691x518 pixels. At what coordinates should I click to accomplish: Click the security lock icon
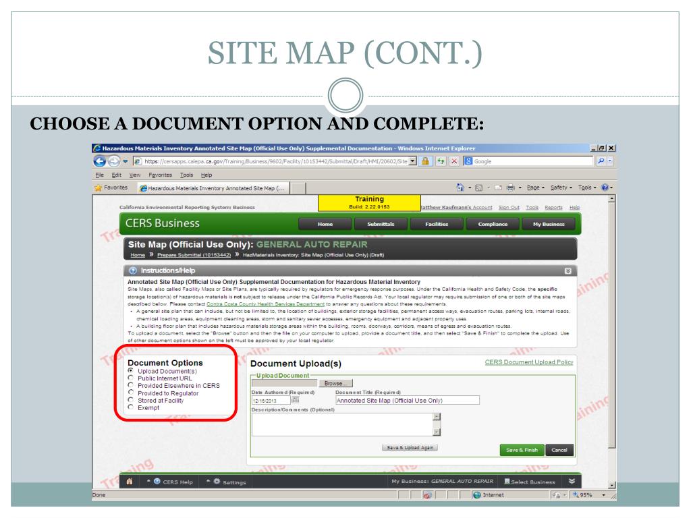tap(425, 161)
